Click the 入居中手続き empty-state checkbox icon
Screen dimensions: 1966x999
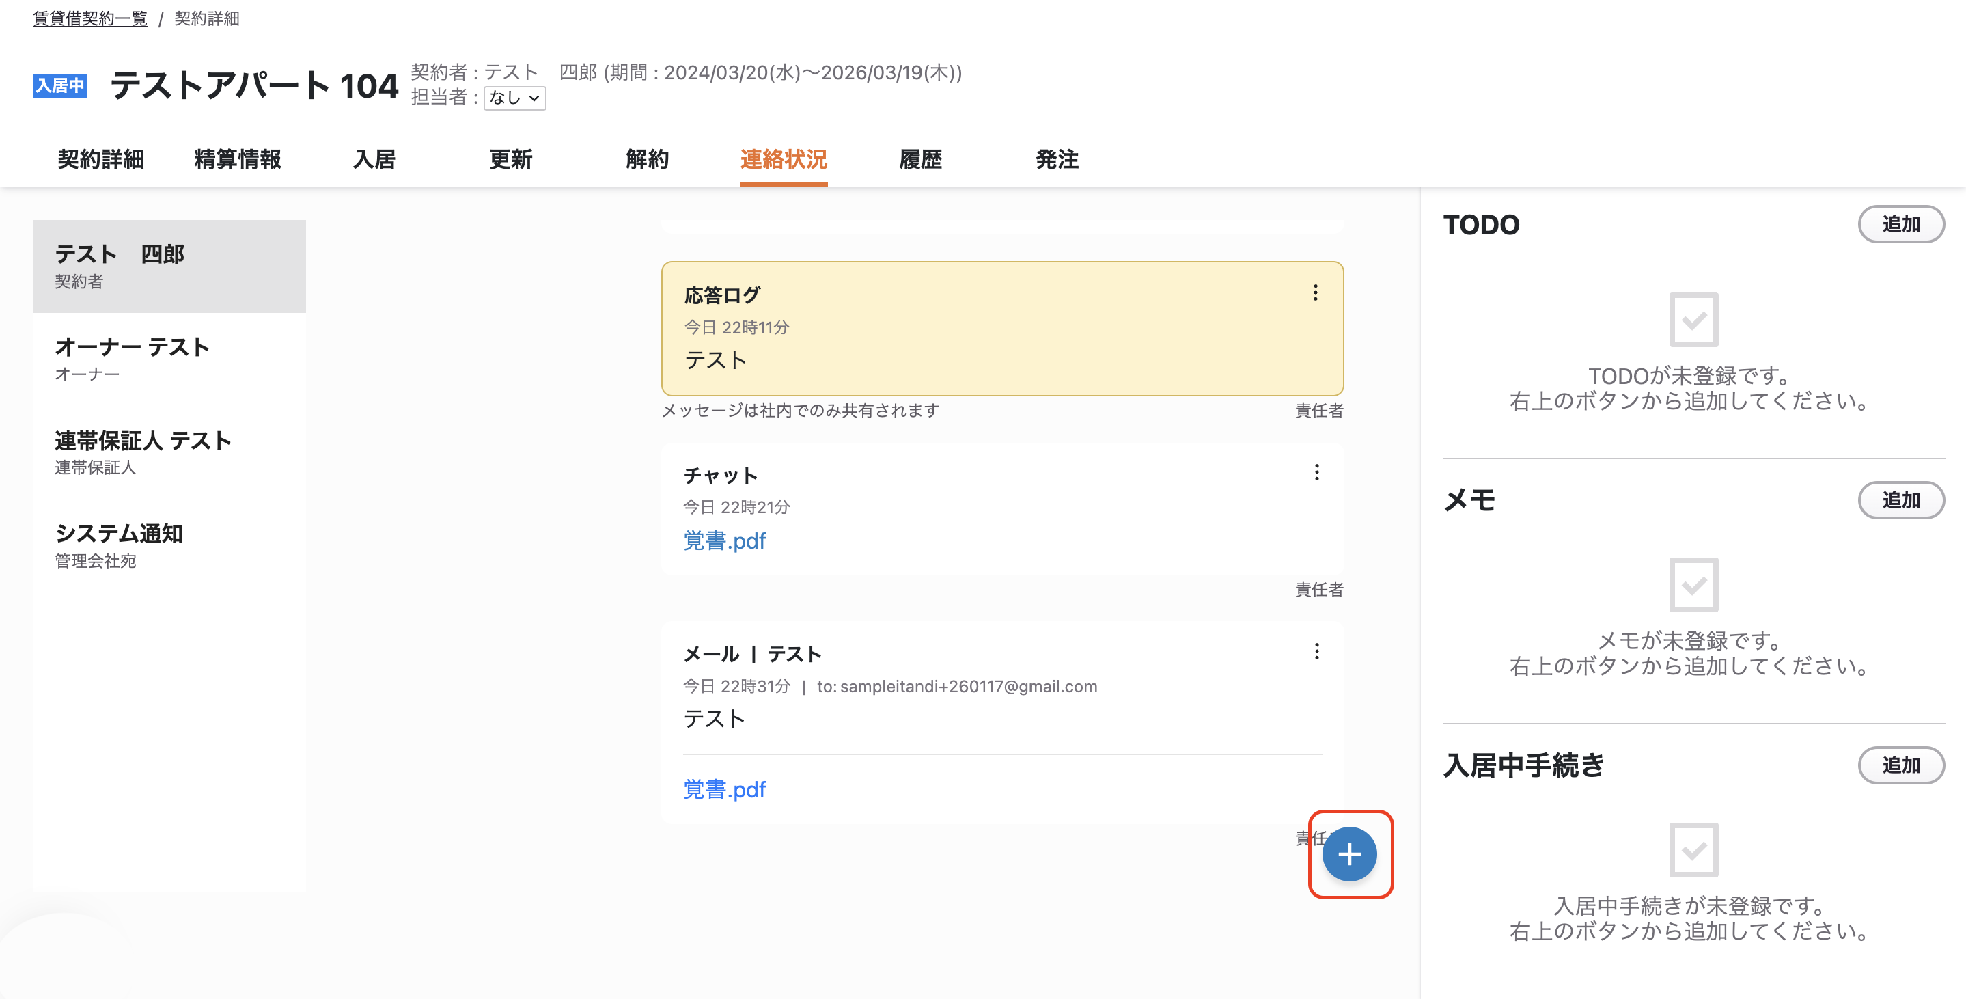click(x=1693, y=849)
